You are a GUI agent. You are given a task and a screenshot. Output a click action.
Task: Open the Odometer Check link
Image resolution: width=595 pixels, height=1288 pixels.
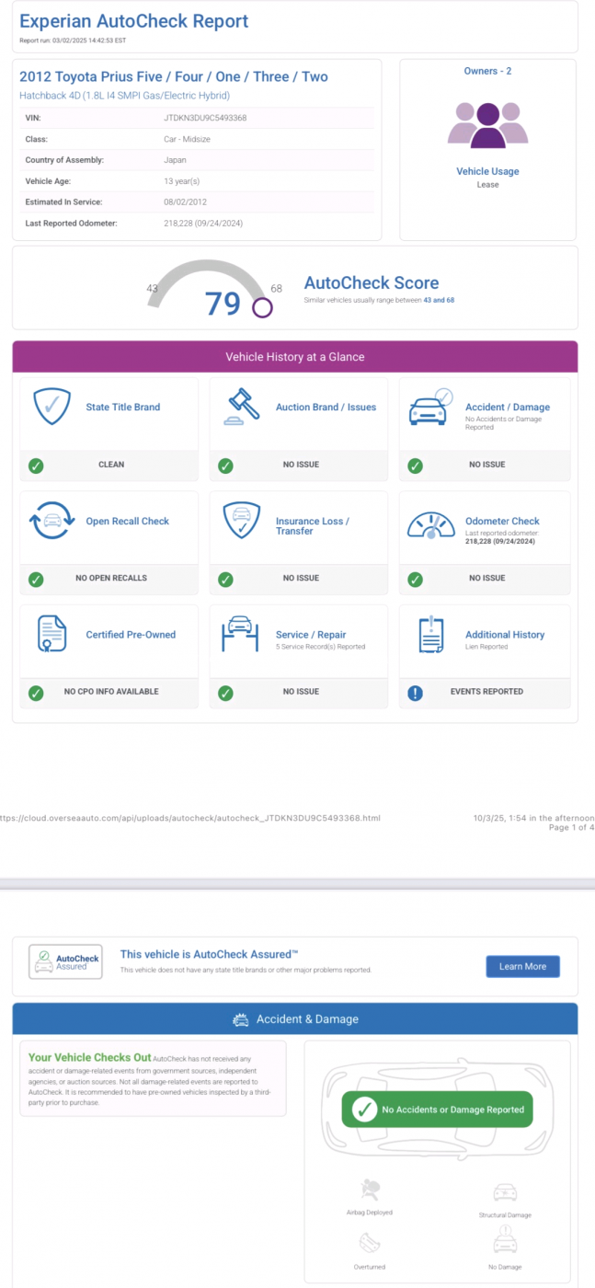point(502,522)
